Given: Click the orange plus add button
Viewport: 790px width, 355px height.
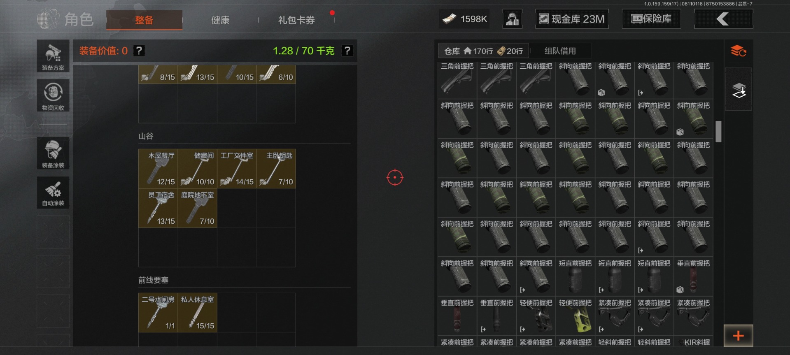Looking at the screenshot, I should pyautogui.click(x=739, y=336).
